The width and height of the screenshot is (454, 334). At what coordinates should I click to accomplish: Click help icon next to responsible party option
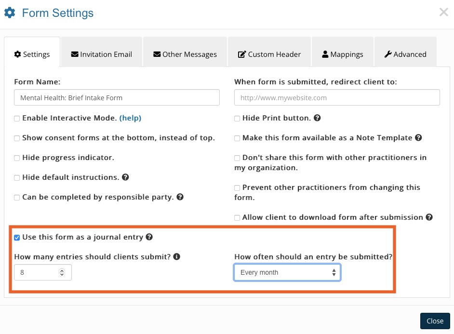180,197
